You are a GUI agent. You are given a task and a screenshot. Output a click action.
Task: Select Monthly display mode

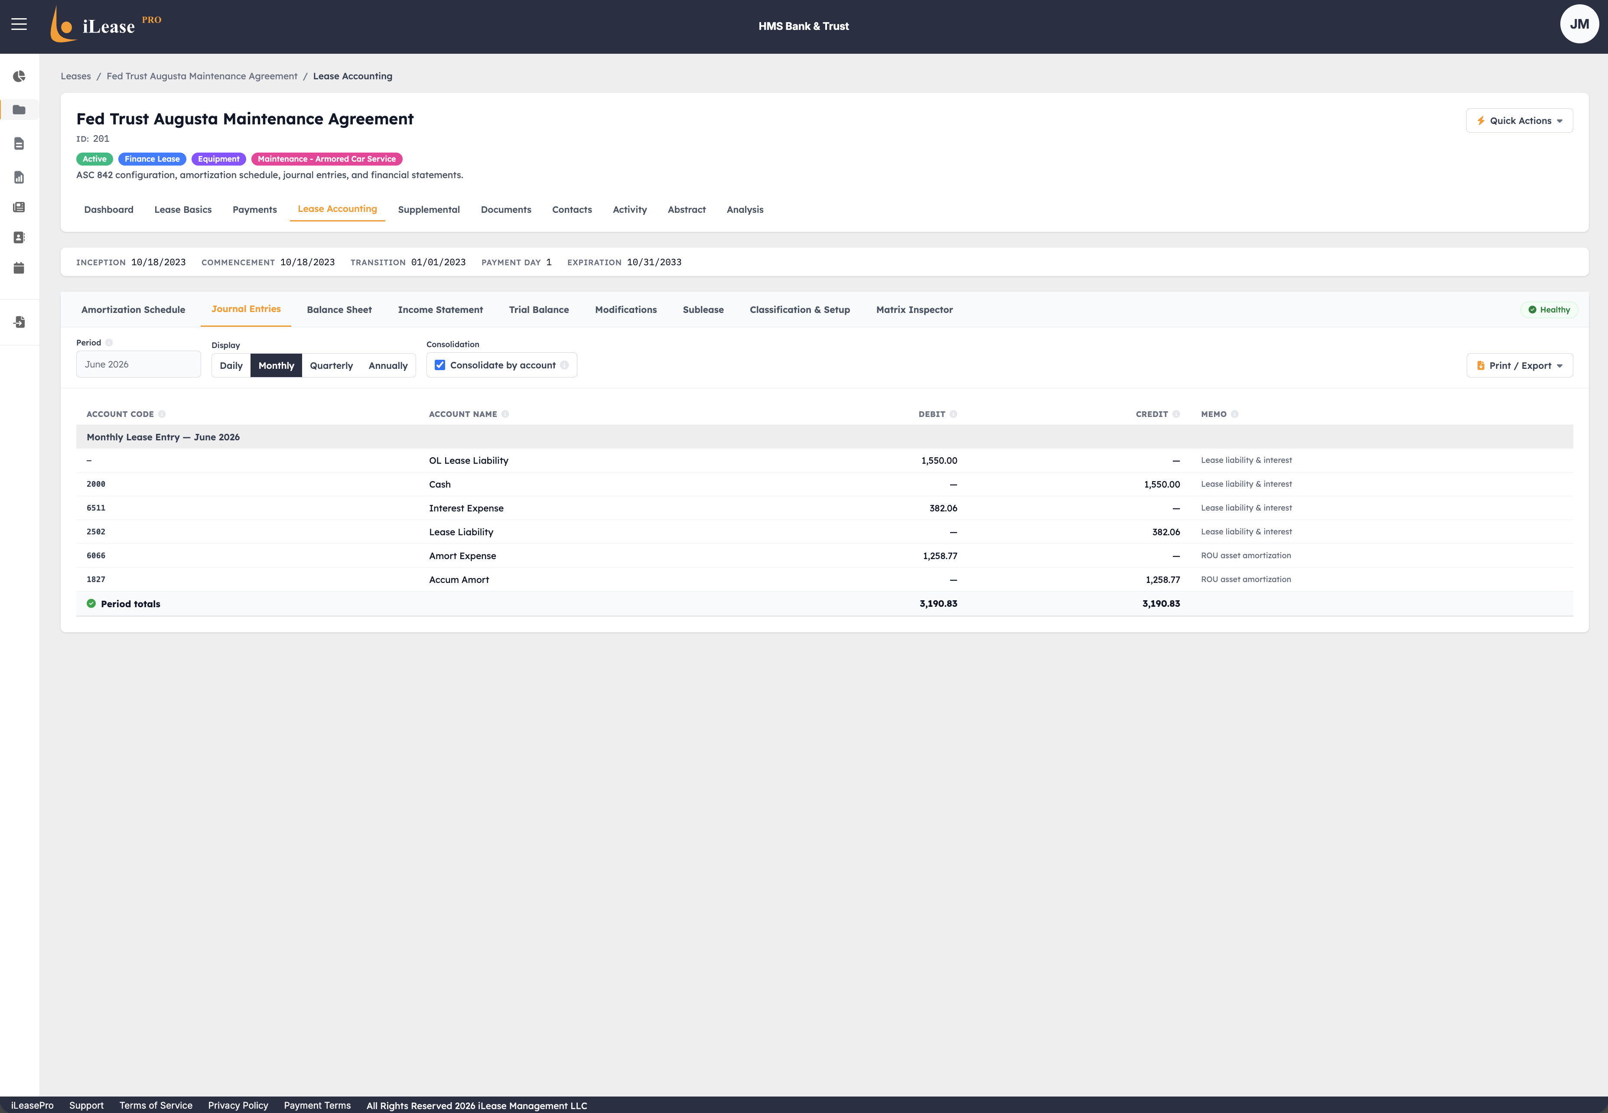276,366
